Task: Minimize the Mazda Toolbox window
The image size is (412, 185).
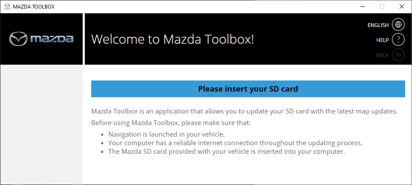Action: (362, 6)
